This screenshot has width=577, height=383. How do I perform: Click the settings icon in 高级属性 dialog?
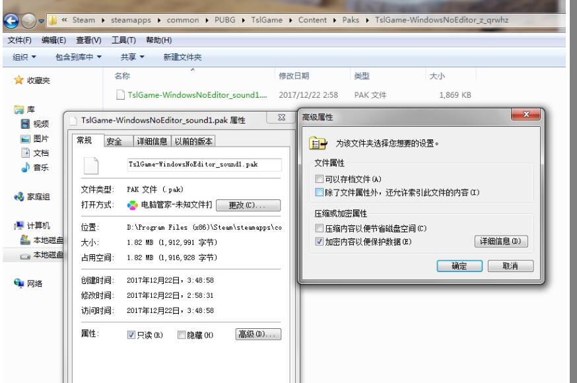pyautogui.click(x=318, y=143)
